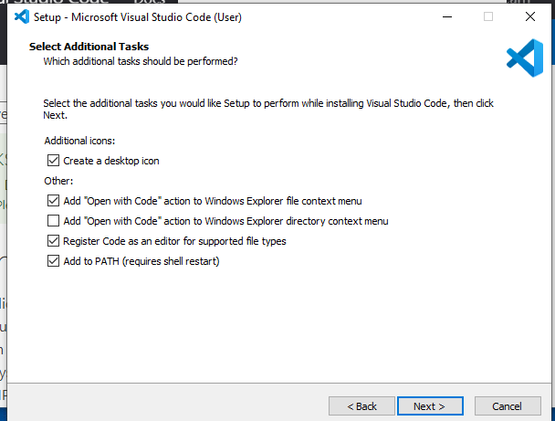555x421 pixels.
Task: Click the 'Which additional tasks should be performed?' text
Action: 141,61
